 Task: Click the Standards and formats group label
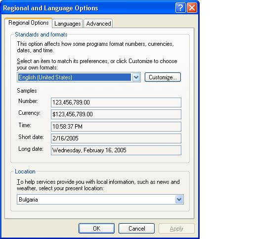point(41,34)
